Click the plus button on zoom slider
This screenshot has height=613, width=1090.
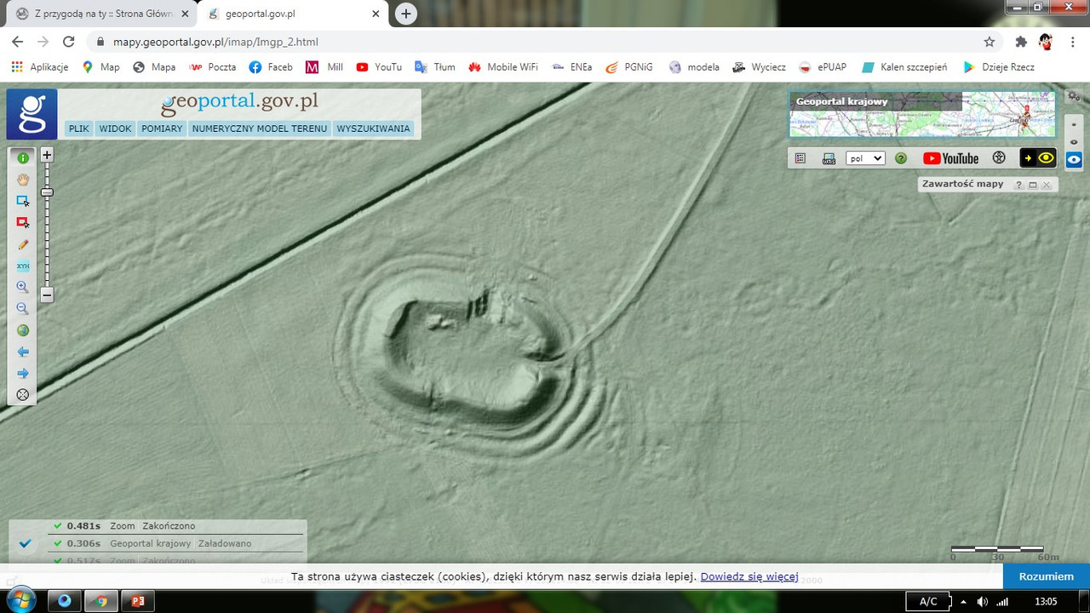coord(48,155)
